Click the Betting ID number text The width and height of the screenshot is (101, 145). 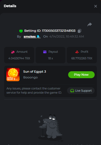pos(59,31)
